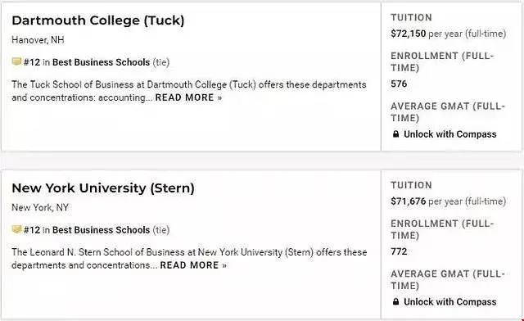Open the New York University (Stern) title
This screenshot has width=524, height=321.
[x=103, y=188]
